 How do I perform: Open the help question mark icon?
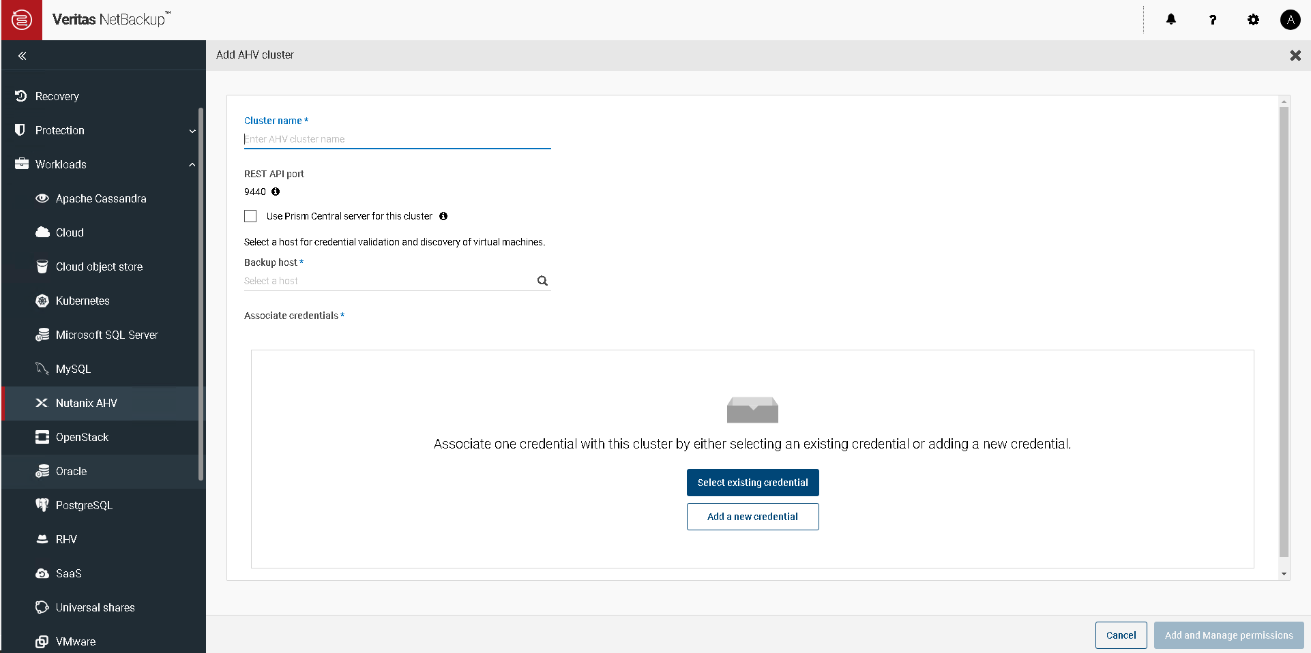pyautogui.click(x=1212, y=20)
